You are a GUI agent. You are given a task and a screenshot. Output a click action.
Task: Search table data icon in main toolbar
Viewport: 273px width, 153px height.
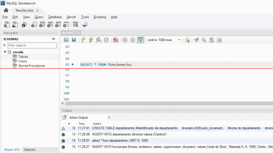pyautogui.click(x=76, y=24)
